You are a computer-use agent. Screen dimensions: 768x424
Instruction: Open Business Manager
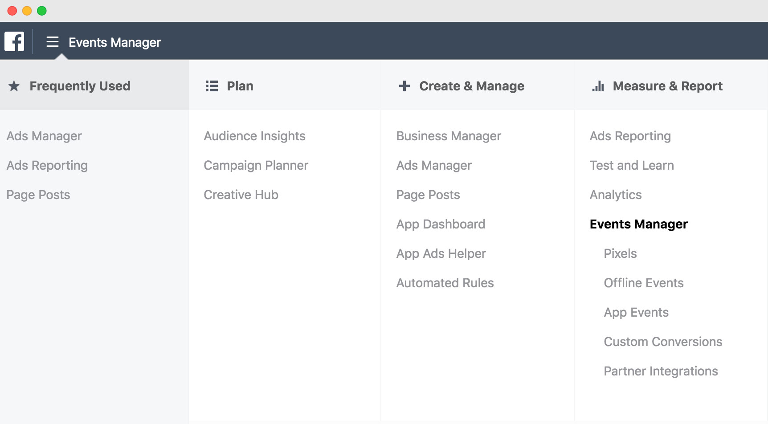(449, 136)
